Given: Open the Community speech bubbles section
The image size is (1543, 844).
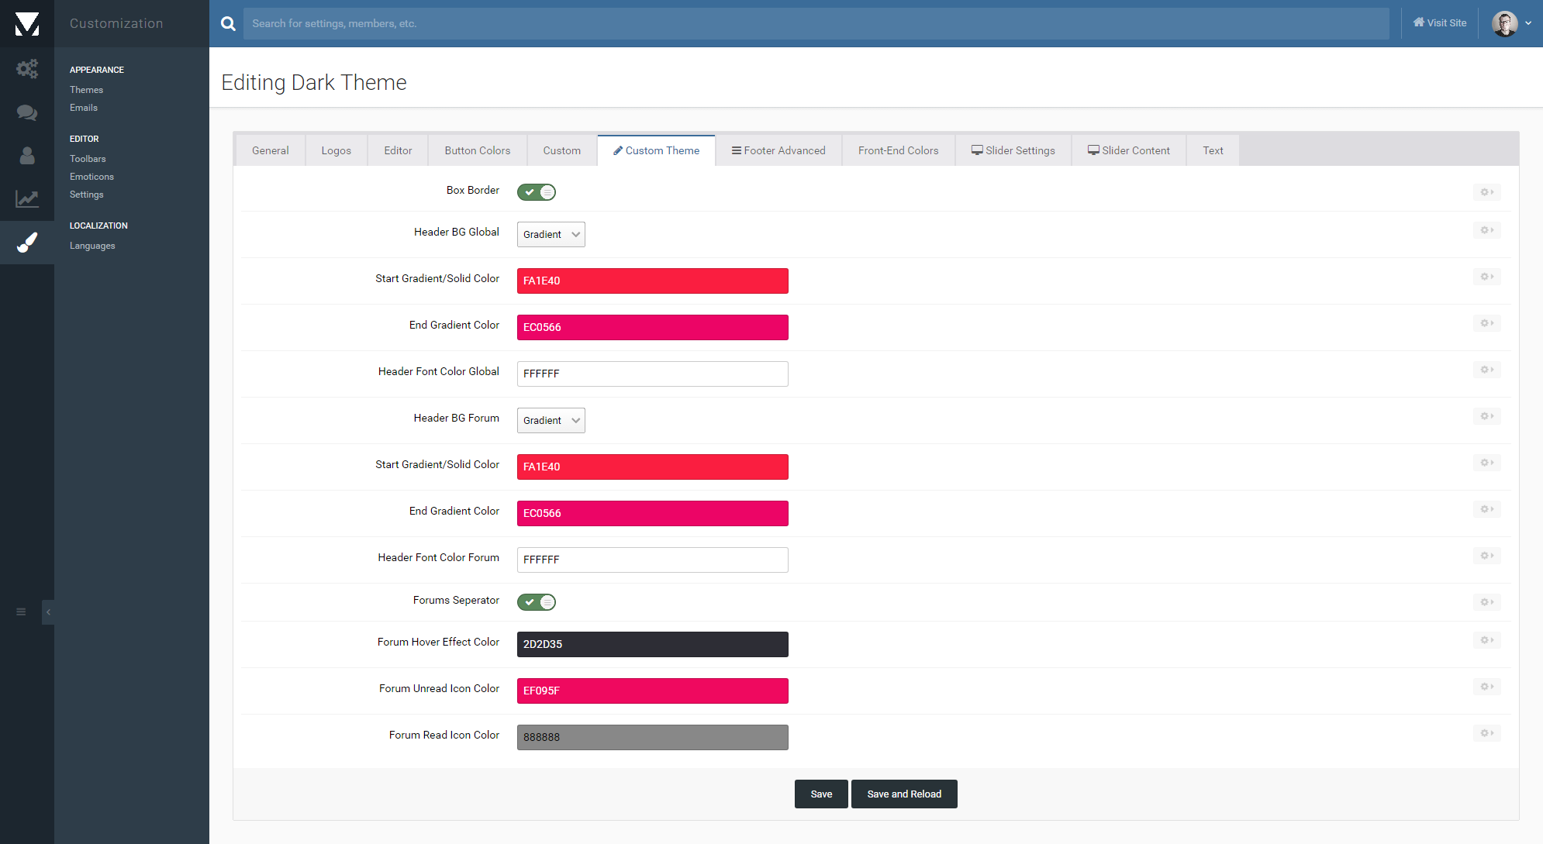Looking at the screenshot, I should 27,112.
